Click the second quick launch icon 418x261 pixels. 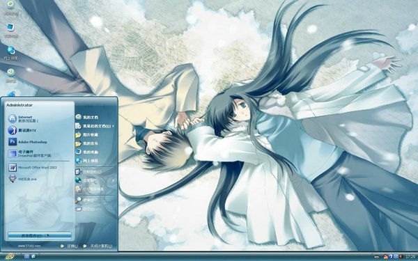pos(33,256)
